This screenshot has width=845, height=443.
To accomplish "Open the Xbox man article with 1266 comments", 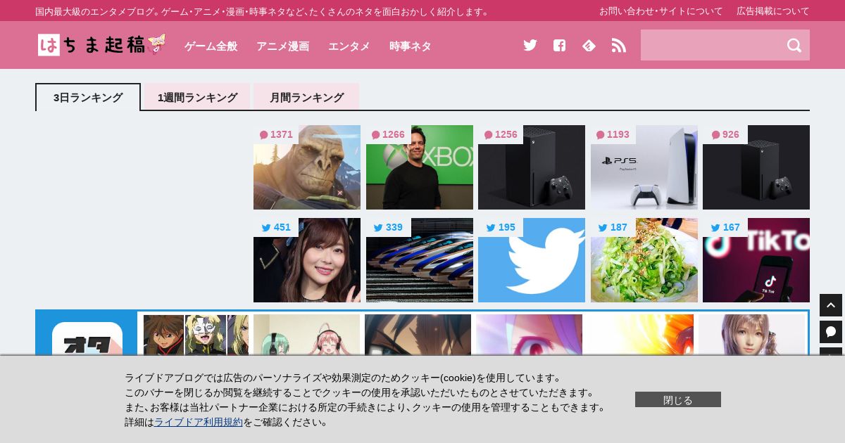I will (x=420, y=167).
